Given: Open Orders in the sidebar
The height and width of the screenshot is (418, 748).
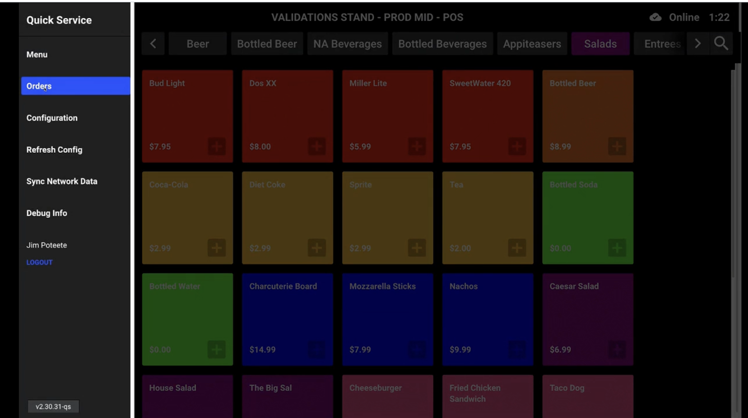Looking at the screenshot, I should (x=75, y=86).
